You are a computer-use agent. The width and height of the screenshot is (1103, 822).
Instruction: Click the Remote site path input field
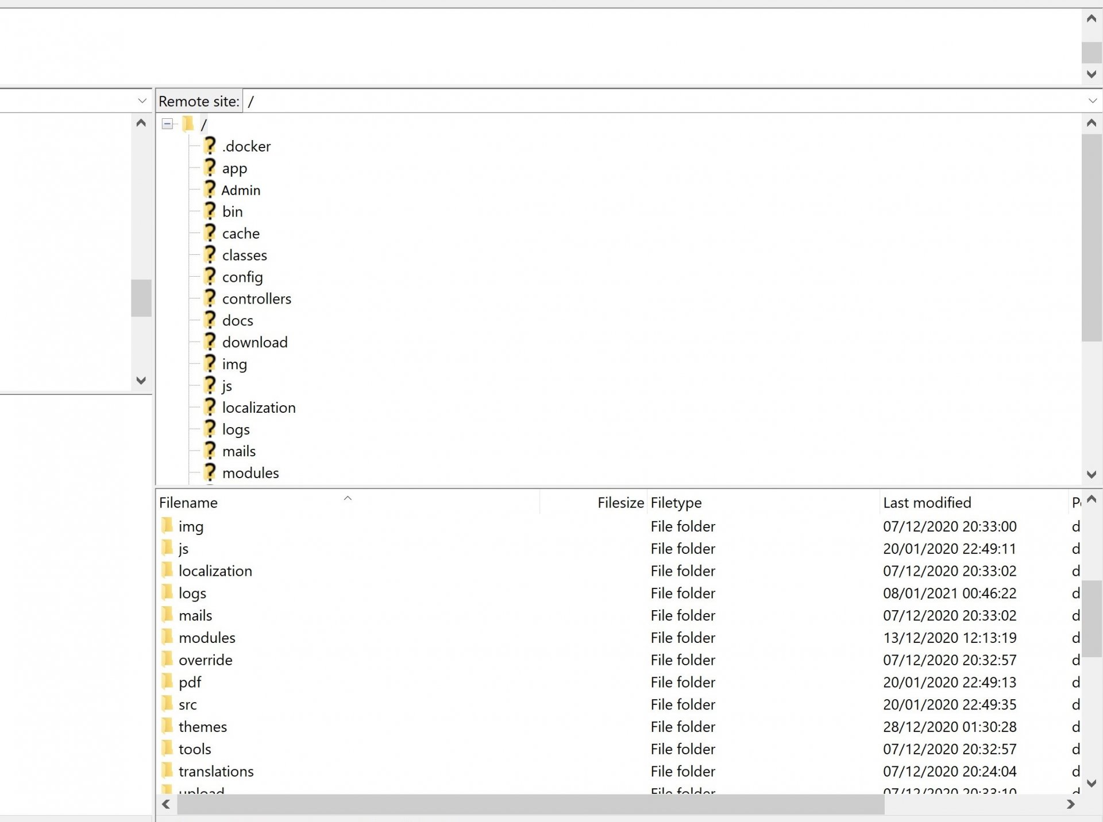click(x=664, y=101)
